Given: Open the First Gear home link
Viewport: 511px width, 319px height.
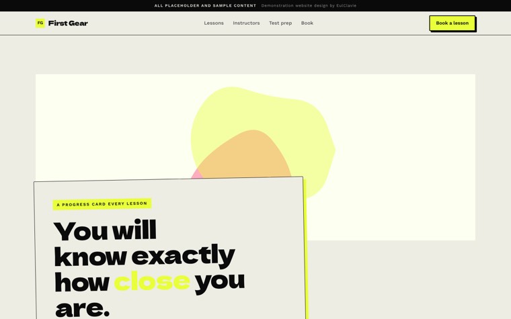Looking at the screenshot, I should point(62,23).
